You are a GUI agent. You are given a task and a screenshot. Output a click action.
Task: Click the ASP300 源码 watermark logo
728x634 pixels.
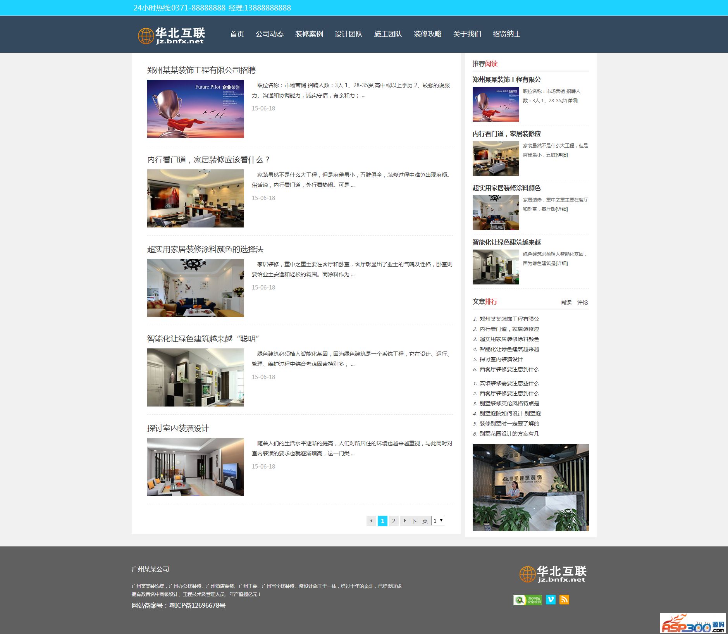click(x=692, y=623)
